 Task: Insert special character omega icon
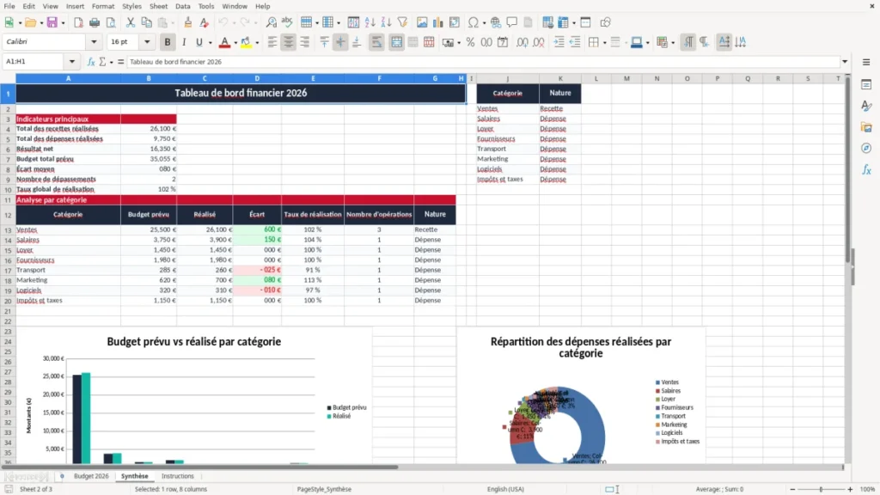point(474,22)
